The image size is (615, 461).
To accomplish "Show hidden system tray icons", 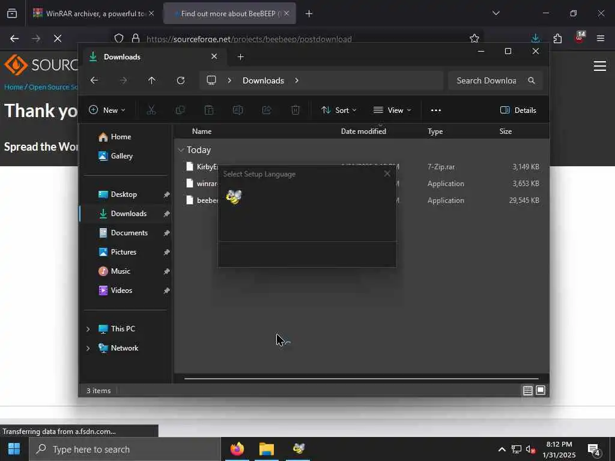I will click(x=501, y=449).
